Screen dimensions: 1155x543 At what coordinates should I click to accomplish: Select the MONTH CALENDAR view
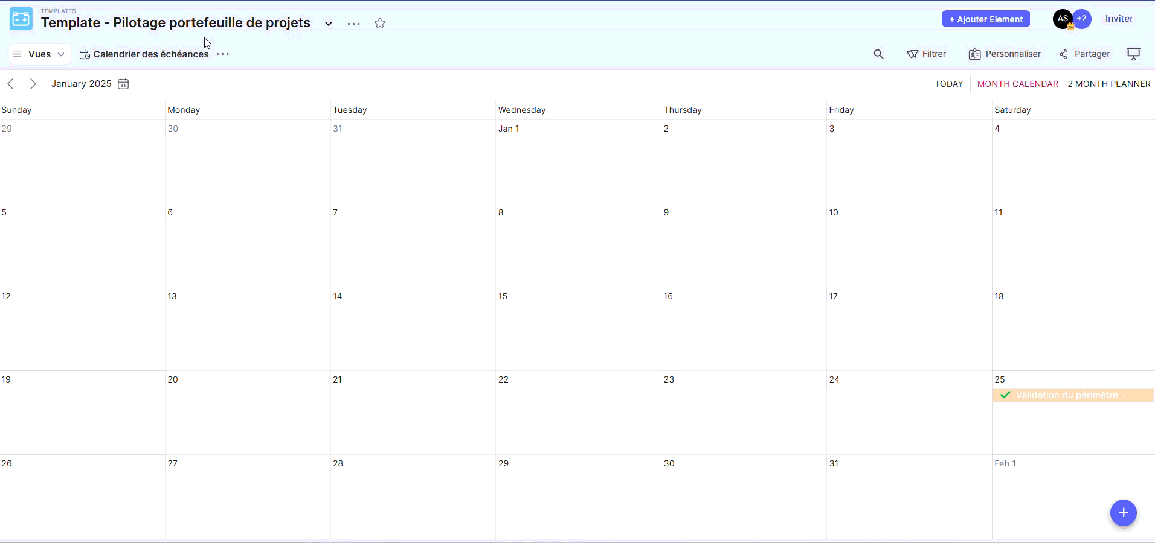coord(1017,84)
